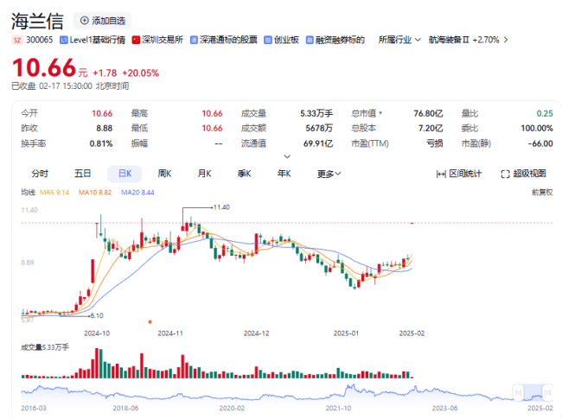Click the left handle of timeline range slider
Screen dimensions: 562x419
tap(518, 392)
